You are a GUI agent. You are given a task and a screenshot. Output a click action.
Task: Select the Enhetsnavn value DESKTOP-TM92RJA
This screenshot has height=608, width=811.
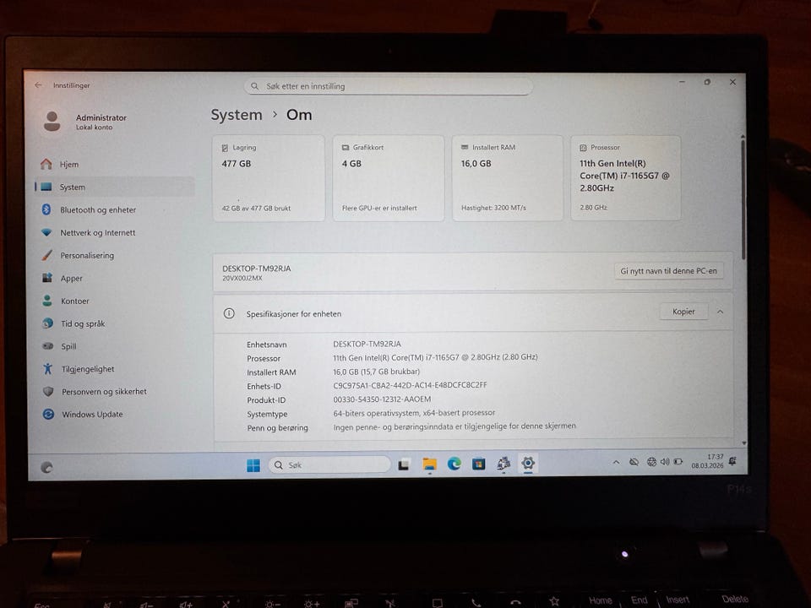coord(367,344)
